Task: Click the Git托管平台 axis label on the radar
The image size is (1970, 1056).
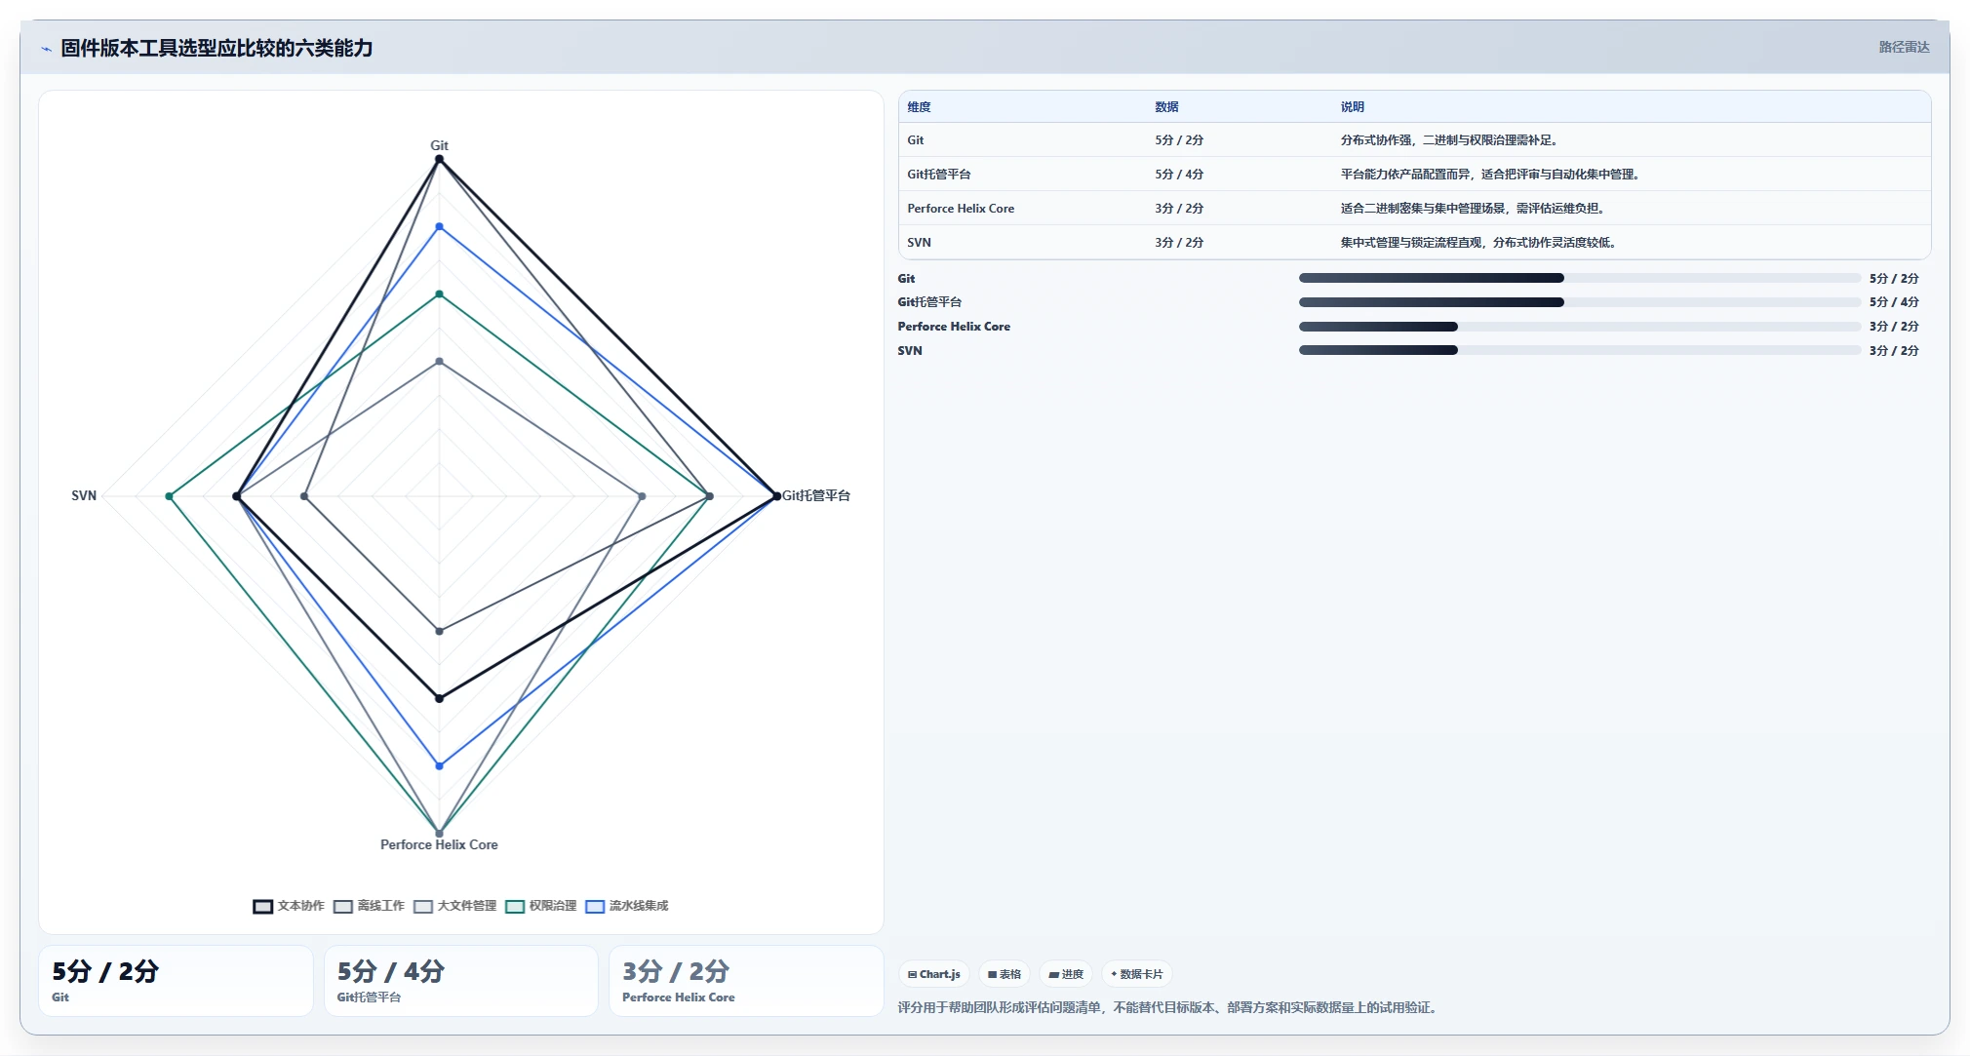Action: coord(816,495)
